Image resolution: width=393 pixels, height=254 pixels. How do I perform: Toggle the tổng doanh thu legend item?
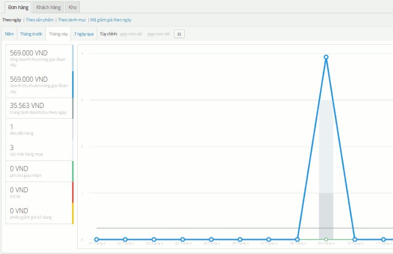(x=39, y=58)
